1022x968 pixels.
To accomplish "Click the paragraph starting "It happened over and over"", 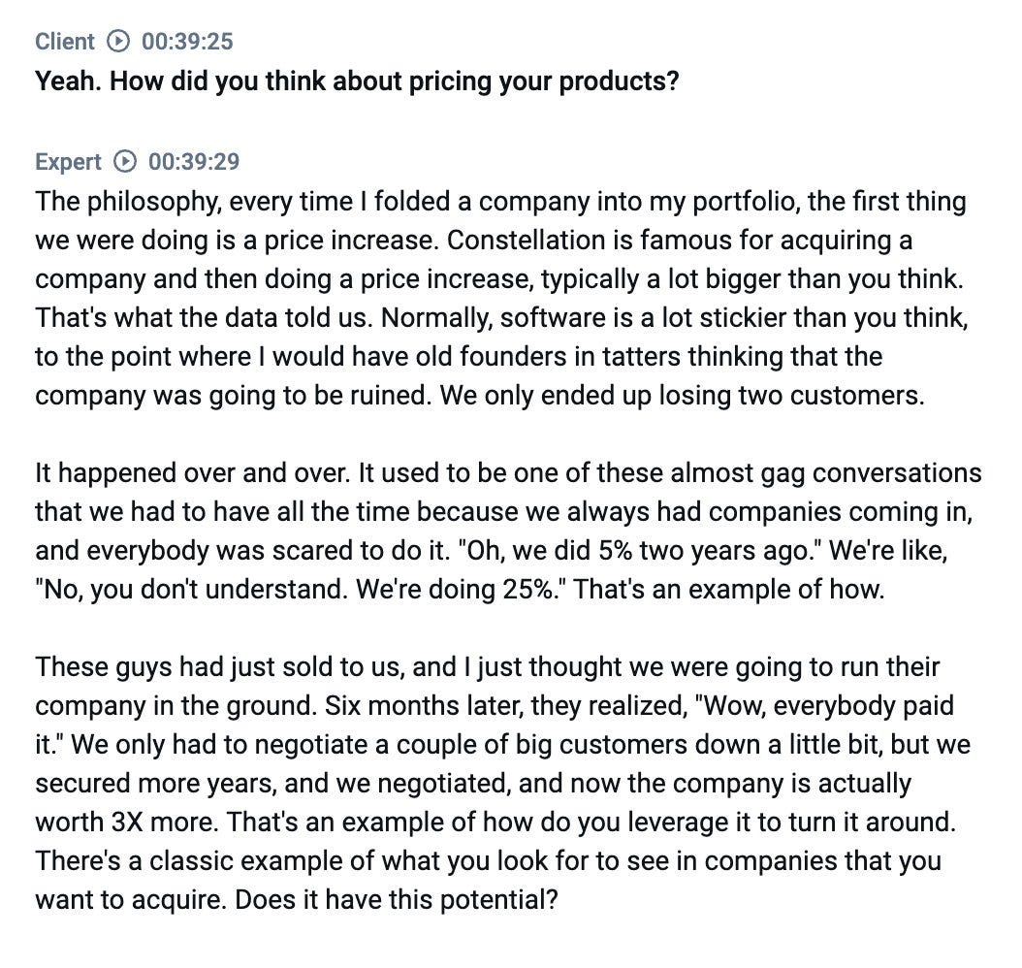I will [x=504, y=532].
